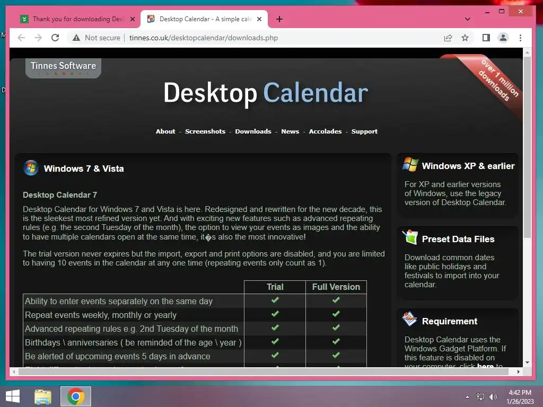
Task: Click the 'Windows XP & earlier' heading
Action: point(468,166)
